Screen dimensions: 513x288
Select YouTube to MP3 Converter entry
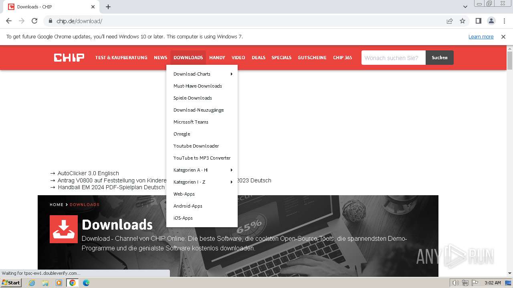coord(202,158)
